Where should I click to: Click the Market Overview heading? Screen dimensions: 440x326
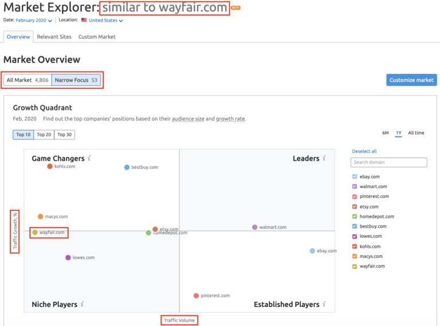click(x=42, y=60)
